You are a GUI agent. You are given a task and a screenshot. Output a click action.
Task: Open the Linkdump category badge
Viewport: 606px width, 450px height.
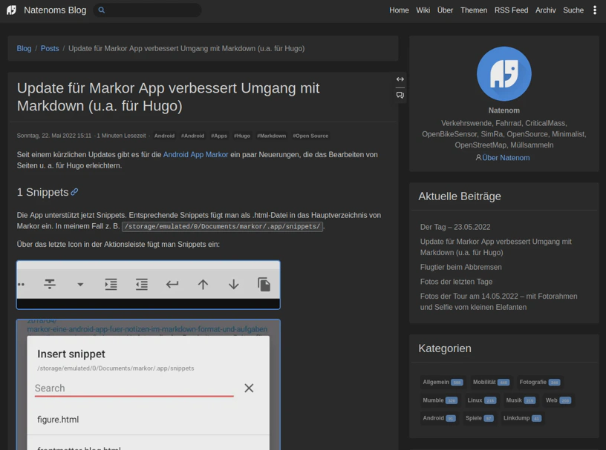pos(522,418)
